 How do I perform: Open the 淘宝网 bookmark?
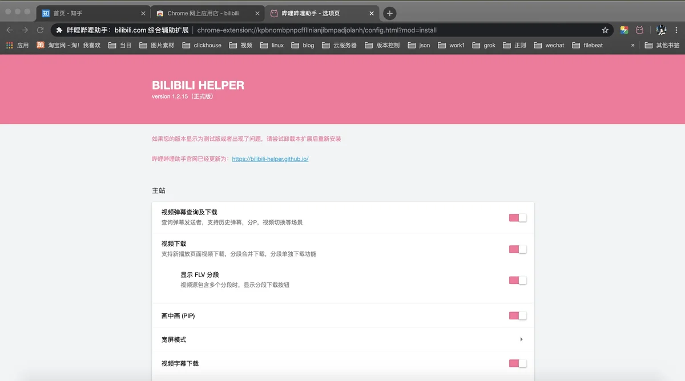[68, 45]
